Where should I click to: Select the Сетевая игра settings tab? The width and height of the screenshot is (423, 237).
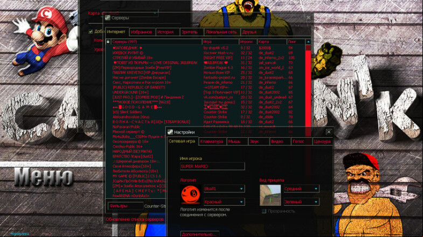182,141
